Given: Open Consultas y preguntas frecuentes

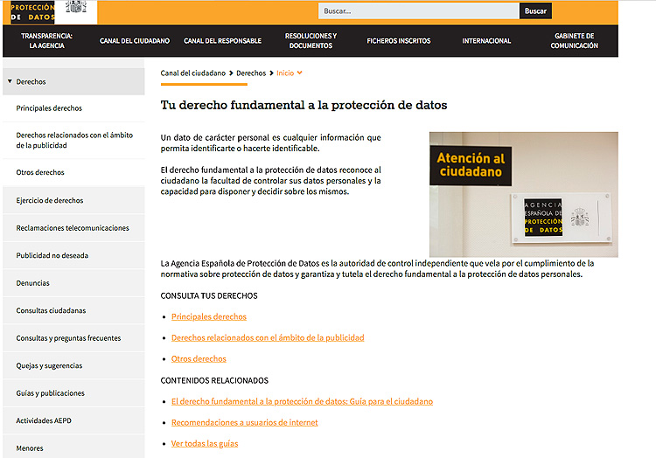Looking at the screenshot, I should click(x=73, y=338).
